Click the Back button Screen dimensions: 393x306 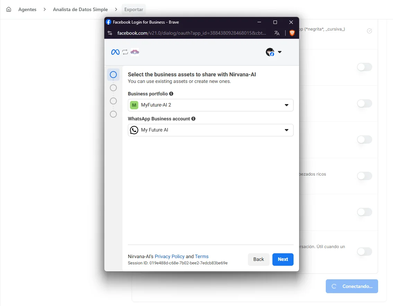[x=259, y=260]
